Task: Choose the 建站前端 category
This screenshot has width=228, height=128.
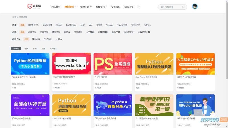Action: click(36, 39)
